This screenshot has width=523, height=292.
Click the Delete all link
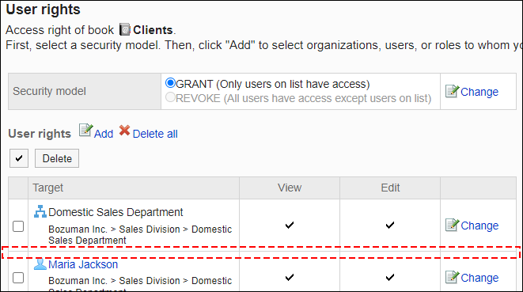155,134
